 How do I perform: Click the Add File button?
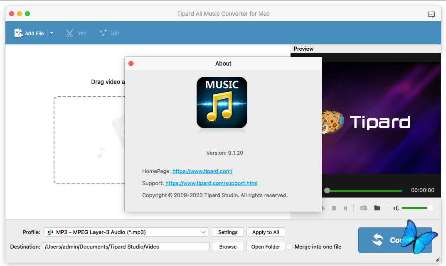[x=29, y=33]
